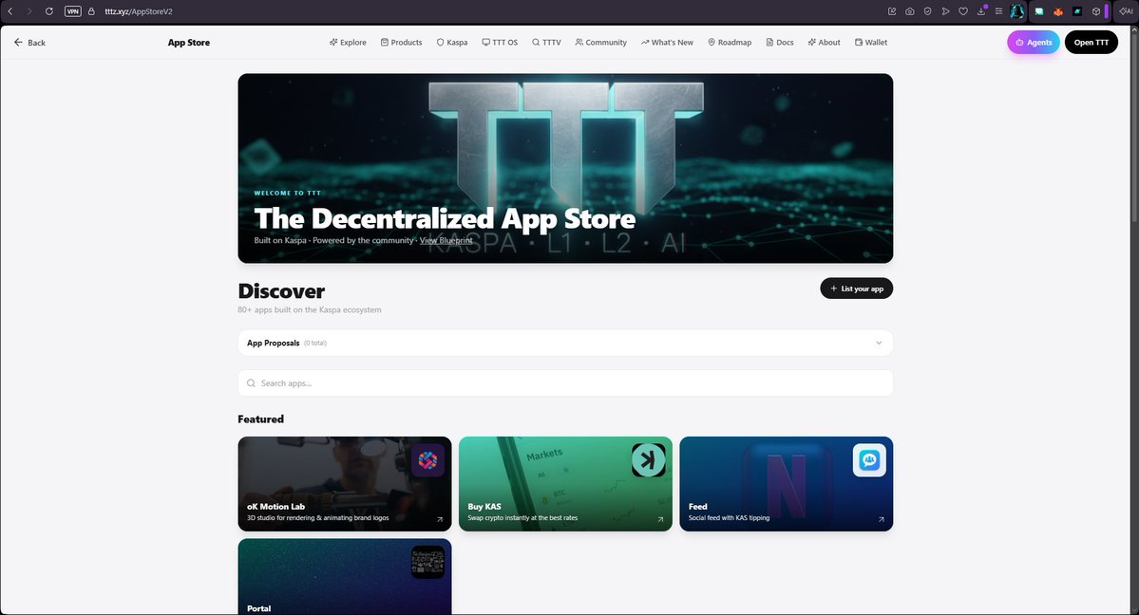Click the tttz.xyz/AppStoreV2 address bar
The width and height of the screenshot is (1139, 615).
pos(139,11)
